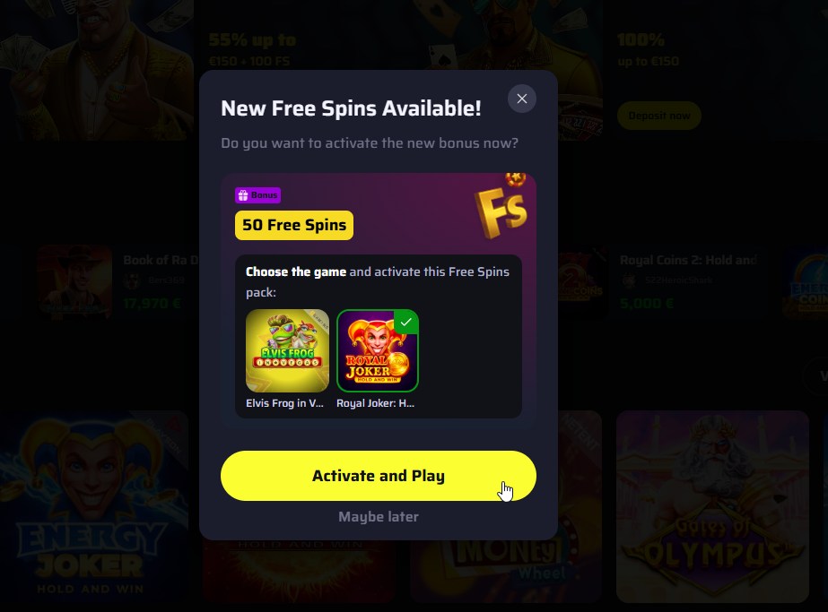This screenshot has height=612, width=828.
Task: Close the Free Spins dialog
Action: pyautogui.click(x=522, y=99)
